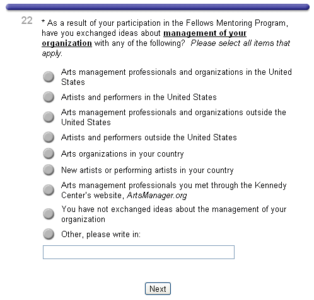Select radio for professionals met through Kennedy Center's website
314x300 pixels.
point(49,190)
